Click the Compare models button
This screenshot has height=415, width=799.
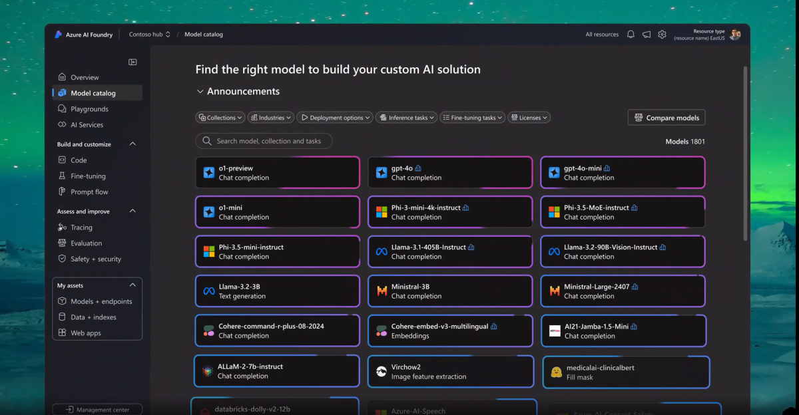[x=666, y=118]
